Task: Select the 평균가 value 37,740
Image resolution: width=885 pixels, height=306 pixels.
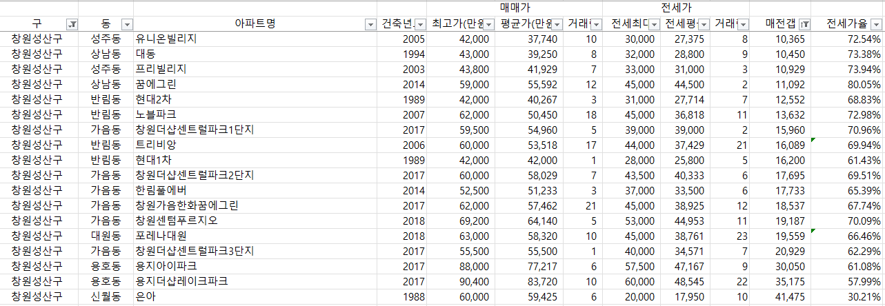Action: pyautogui.click(x=530, y=39)
